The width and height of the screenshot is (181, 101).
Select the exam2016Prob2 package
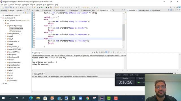click(15, 49)
